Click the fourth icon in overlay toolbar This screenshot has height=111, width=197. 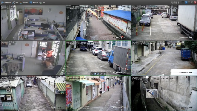click(x=101, y=74)
